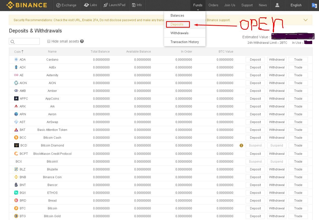Click the Bitcoin Gold BTG icon

point(16,216)
